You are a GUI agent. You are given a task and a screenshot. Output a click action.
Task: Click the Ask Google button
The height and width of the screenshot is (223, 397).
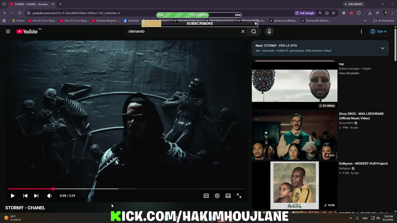pyautogui.click(x=305, y=13)
